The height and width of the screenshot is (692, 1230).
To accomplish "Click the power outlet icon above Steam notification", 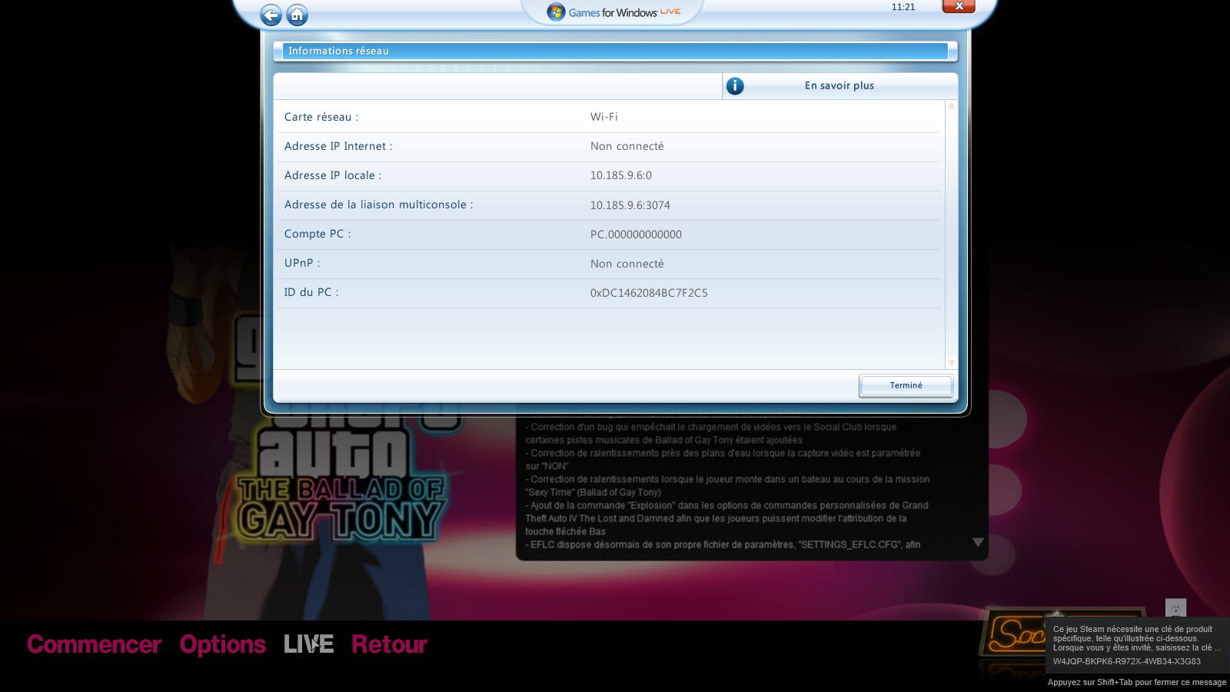I will (1175, 607).
